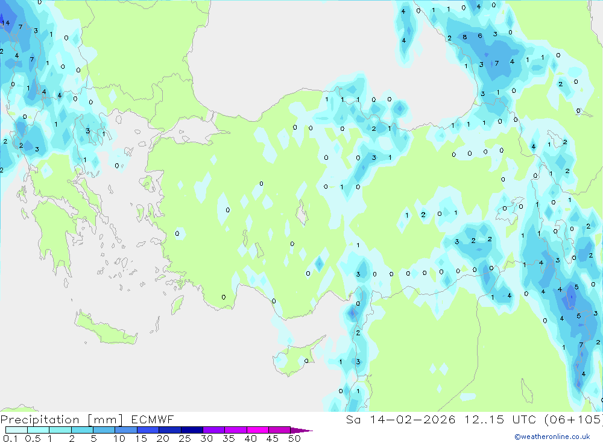The height and width of the screenshot is (442, 603).
Task: Click the 40–45 mm magenta legend swatch
Action: pyautogui.click(x=257, y=430)
